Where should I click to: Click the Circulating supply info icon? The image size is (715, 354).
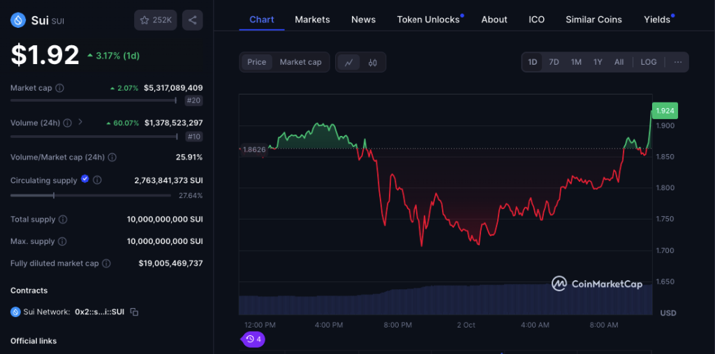point(97,180)
